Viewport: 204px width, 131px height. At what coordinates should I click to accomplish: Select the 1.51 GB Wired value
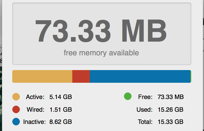[61, 109]
